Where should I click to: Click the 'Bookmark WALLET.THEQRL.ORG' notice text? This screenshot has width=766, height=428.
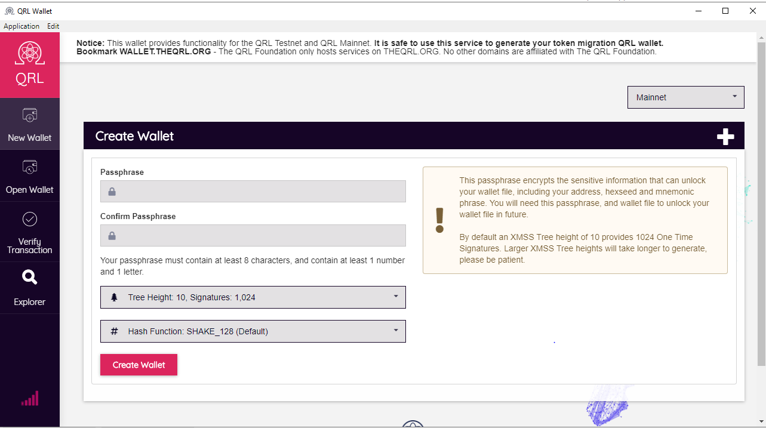[x=144, y=51]
